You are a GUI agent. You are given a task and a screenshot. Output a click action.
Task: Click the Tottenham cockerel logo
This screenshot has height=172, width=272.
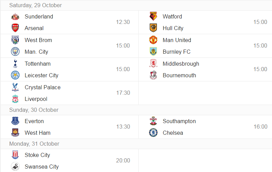(15, 64)
